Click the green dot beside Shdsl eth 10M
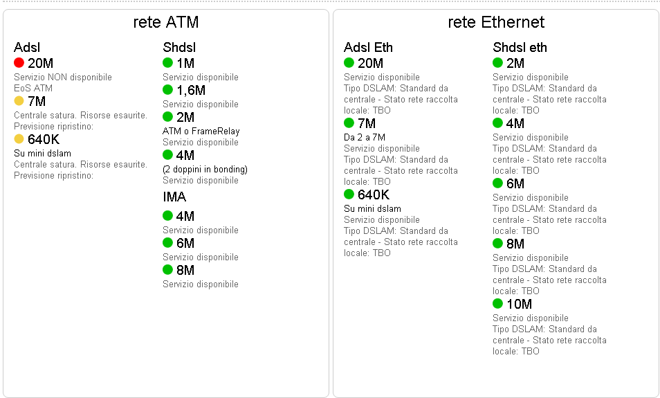This screenshot has height=398, width=660. click(497, 303)
